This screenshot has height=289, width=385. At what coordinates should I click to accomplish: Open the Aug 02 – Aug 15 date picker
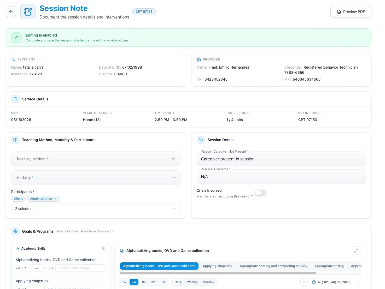coord(331,282)
